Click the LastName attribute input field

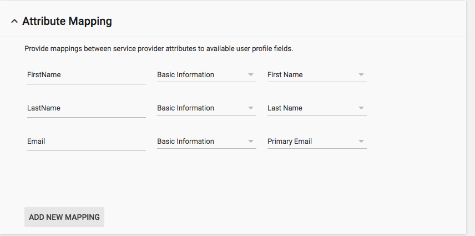86,108
